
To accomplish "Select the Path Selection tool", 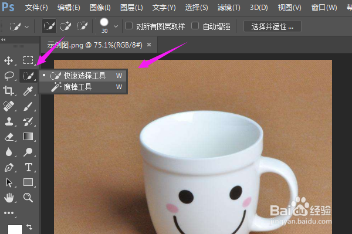I will (x=9, y=182).
